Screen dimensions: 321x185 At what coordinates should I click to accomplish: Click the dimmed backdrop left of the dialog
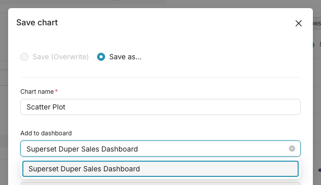point(4,102)
